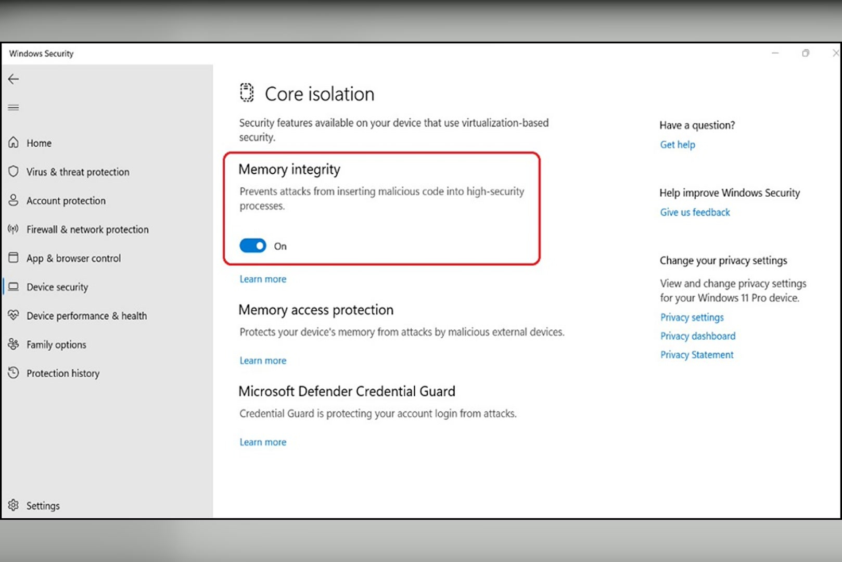Click the Memory integrity heading
842x562 pixels.
coord(289,170)
